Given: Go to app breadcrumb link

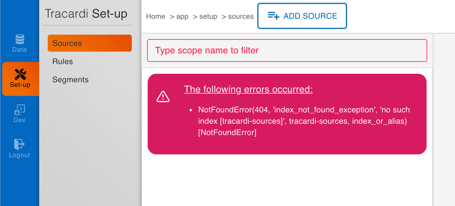Looking at the screenshot, I should pos(182,16).
